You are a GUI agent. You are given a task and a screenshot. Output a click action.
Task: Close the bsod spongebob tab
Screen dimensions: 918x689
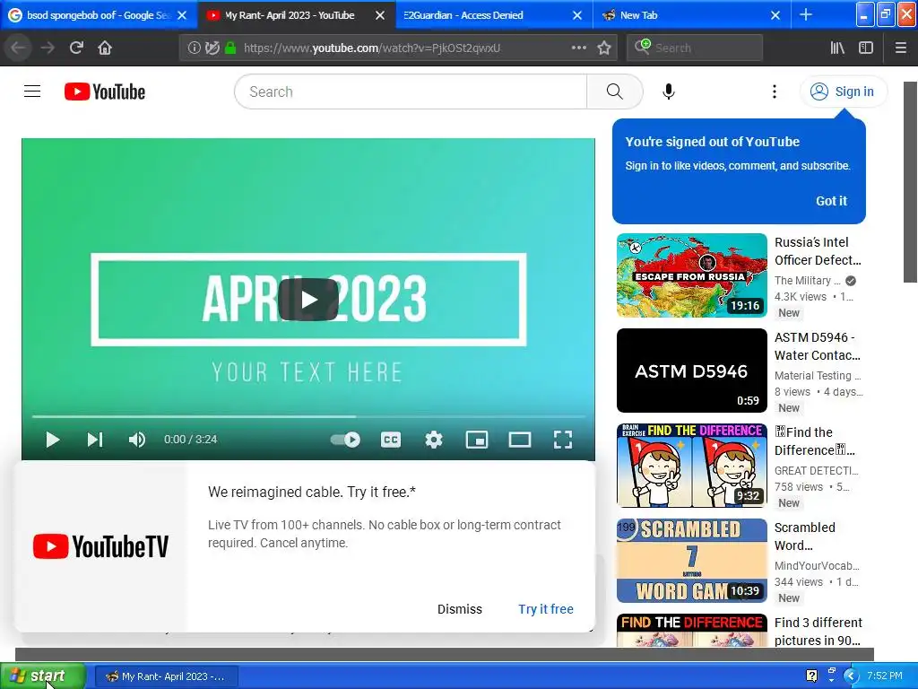click(x=182, y=15)
